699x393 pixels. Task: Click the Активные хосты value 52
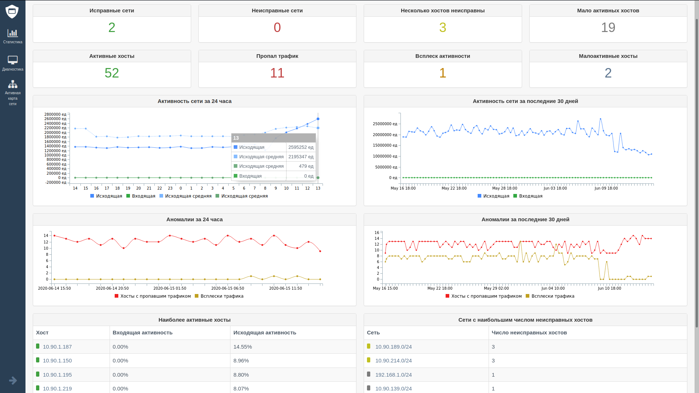(112, 73)
